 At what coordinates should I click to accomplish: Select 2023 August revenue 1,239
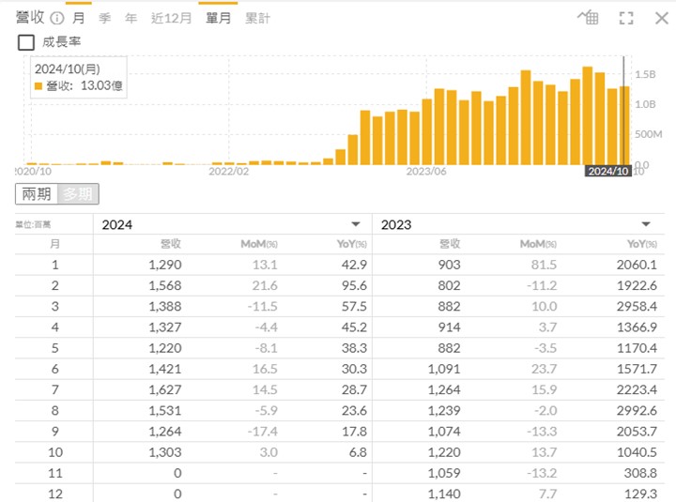point(444,410)
